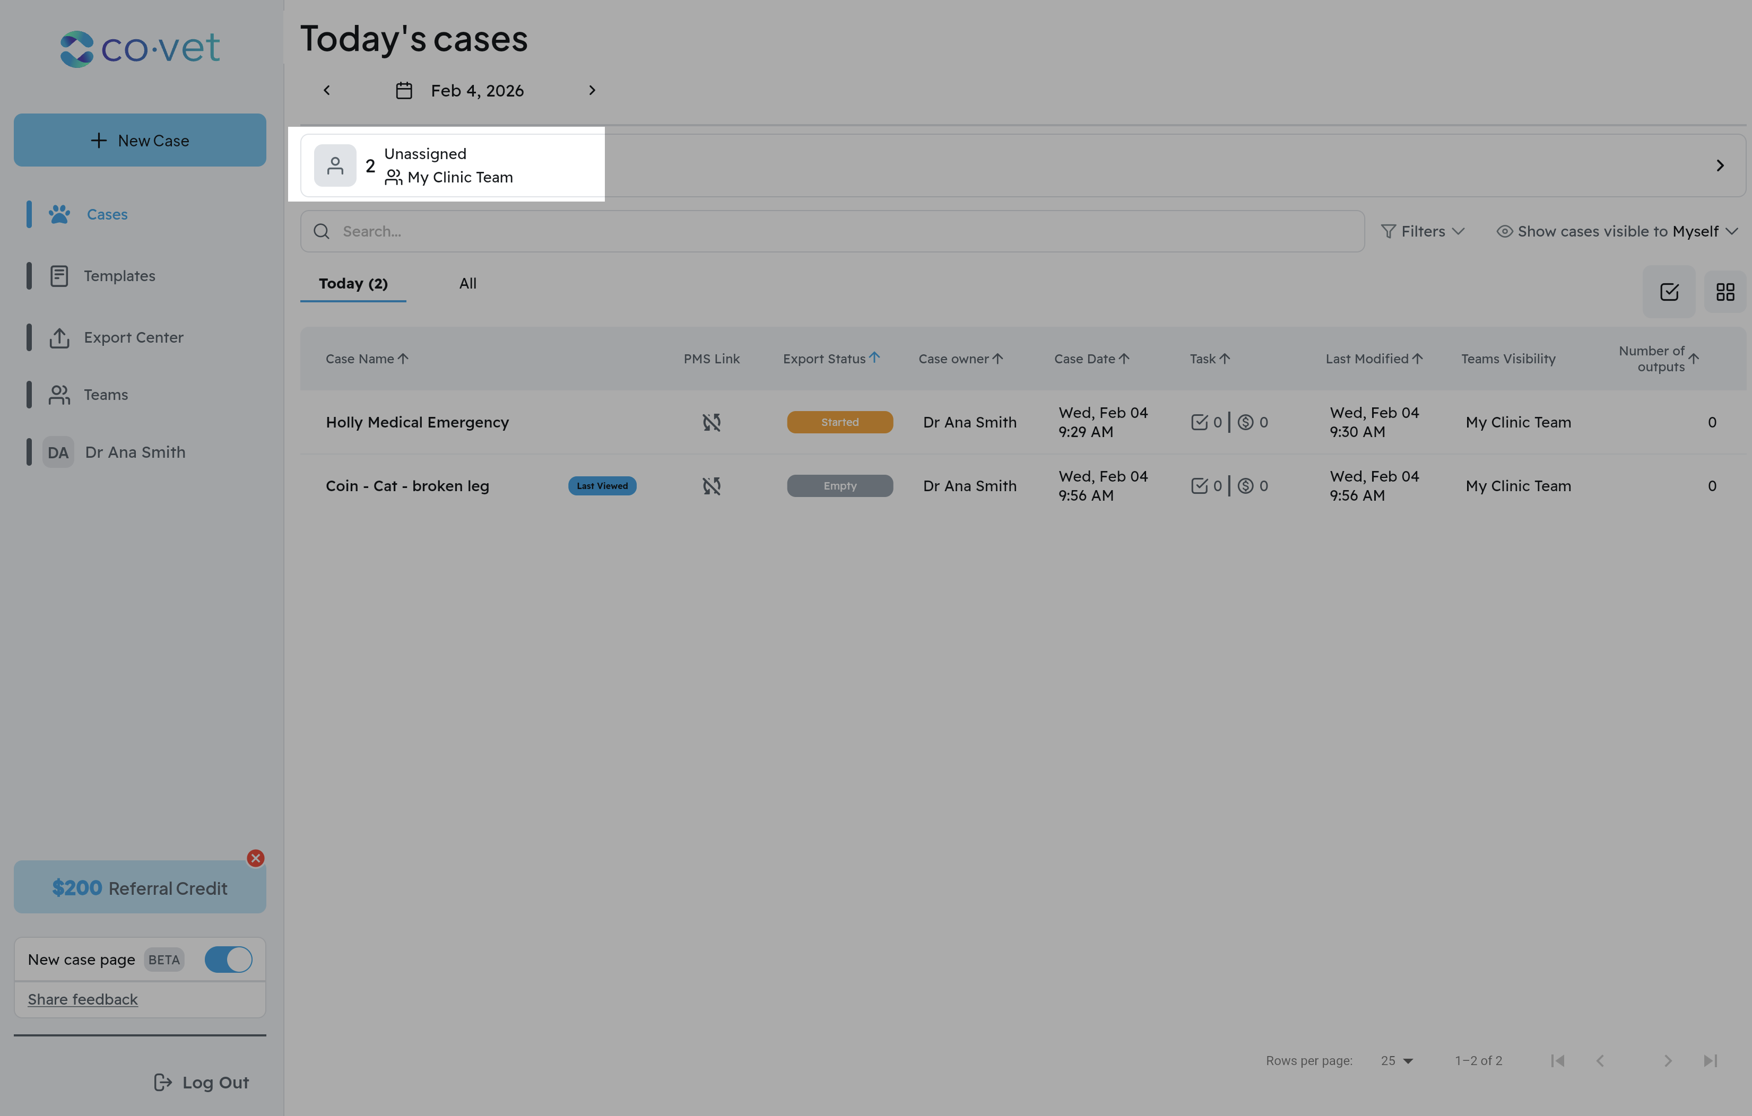Image resolution: width=1752 pixels, height=1116 pixels.
Task: Click into the Search cases field
Action: point(831,231)
